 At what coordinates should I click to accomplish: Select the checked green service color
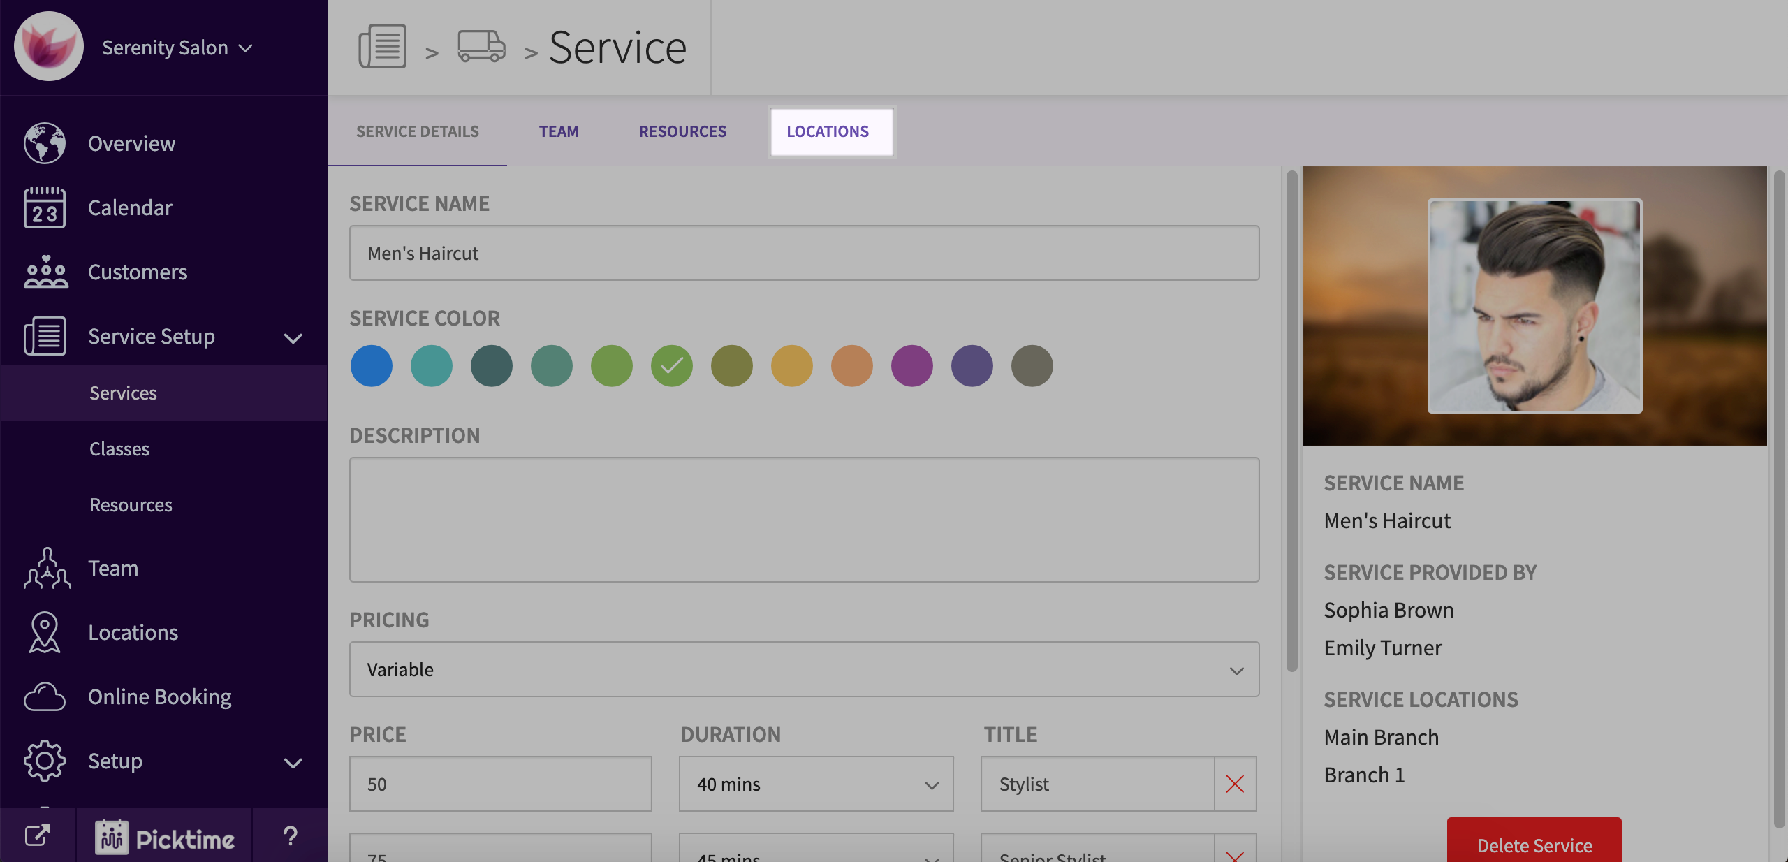pyautogui.click(x=671, y=365)
